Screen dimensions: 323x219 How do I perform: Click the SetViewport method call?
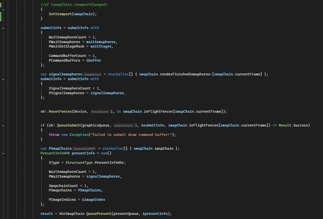(x=60, y=14)
